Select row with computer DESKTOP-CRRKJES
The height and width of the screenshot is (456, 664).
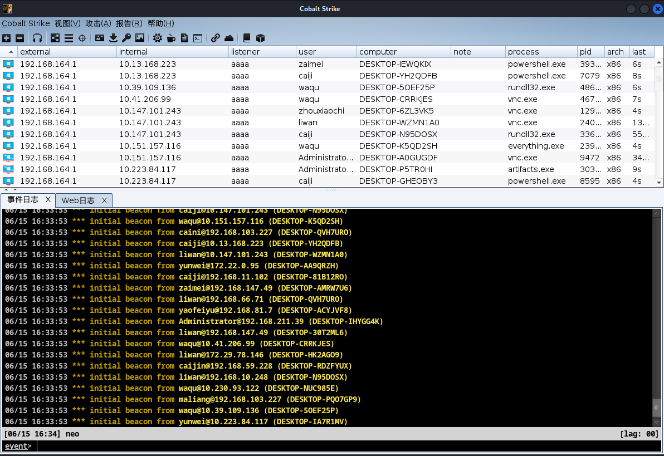[327, 99]
